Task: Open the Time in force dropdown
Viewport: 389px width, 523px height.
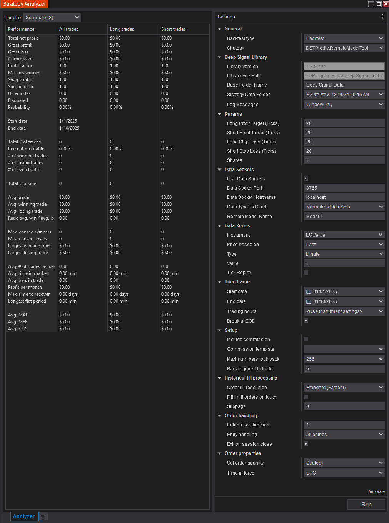Action: point(344,473)
